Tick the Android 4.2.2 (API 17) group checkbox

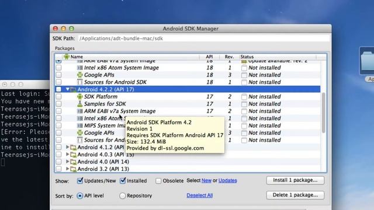point(58,89)
